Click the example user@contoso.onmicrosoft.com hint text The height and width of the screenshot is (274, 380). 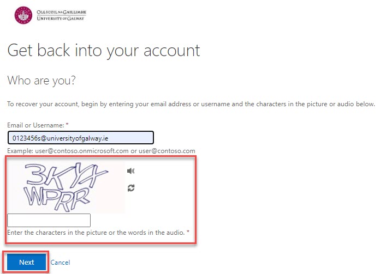pyautogui.click(x=82, y=151)
